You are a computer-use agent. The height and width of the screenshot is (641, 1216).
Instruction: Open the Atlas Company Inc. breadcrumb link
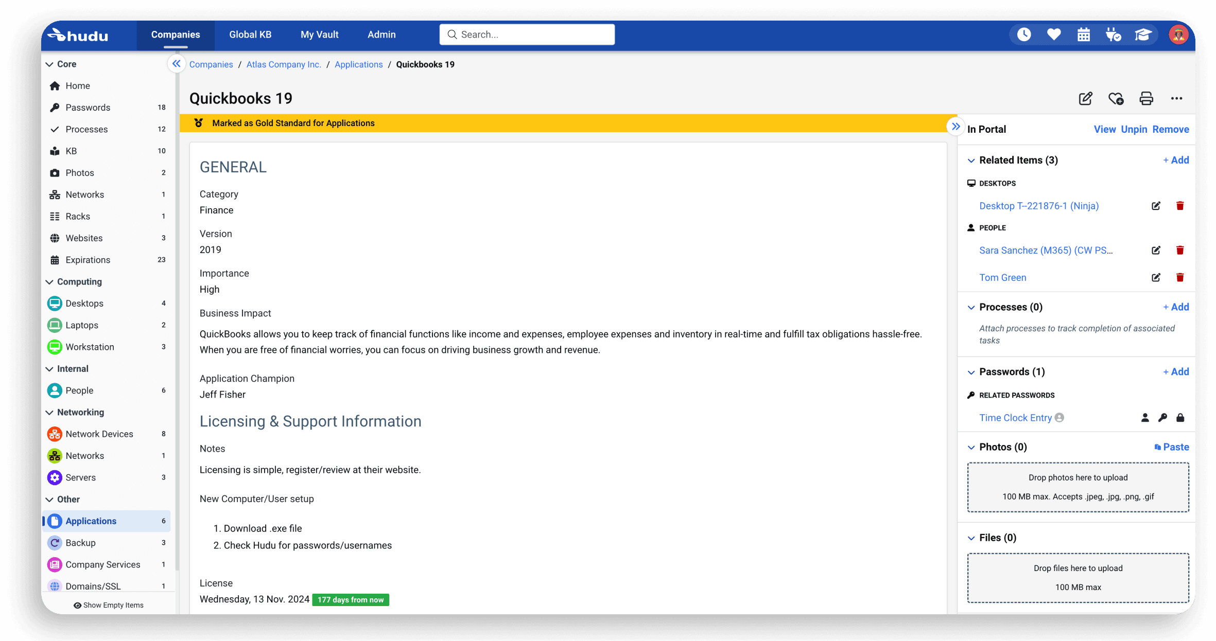tap(284, 64)
